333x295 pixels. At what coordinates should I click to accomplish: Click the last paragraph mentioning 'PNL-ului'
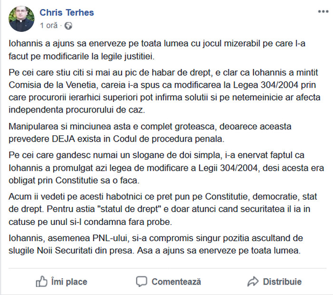(156, 244)
